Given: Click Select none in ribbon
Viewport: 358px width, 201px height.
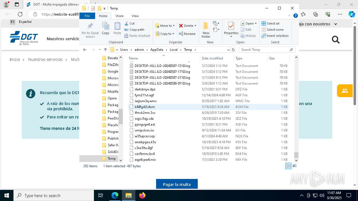Looking at the screenshot, I should tap(272, 30).
